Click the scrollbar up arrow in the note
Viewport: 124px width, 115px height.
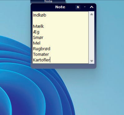(x=92, y=14)
